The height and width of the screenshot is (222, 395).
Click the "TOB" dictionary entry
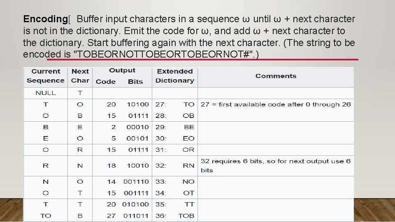pos(186,215)
